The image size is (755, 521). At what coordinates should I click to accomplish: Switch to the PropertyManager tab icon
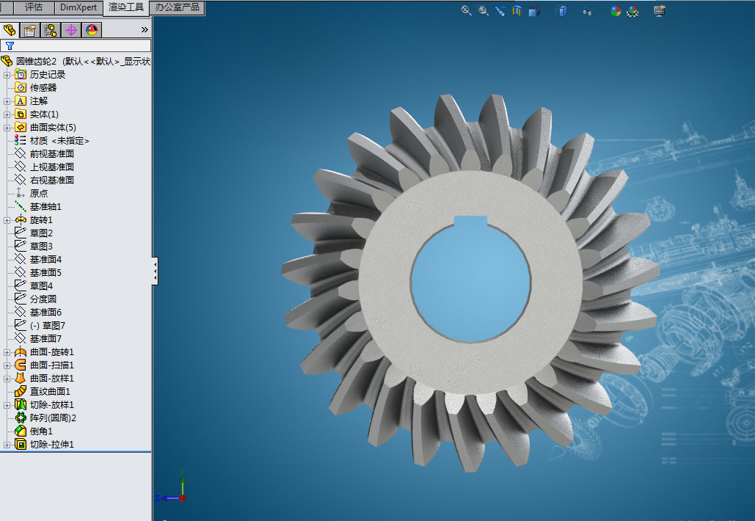(x=30, y=30)
